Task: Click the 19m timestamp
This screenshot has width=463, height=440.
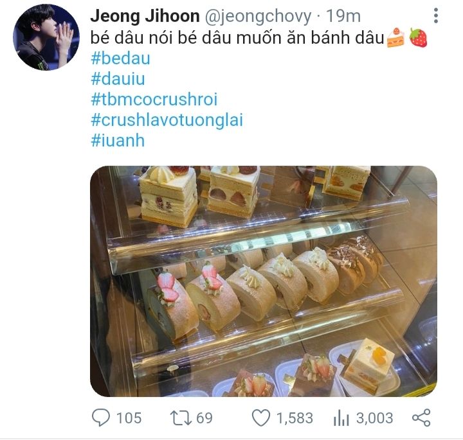Action: click(x=343, y=16)
